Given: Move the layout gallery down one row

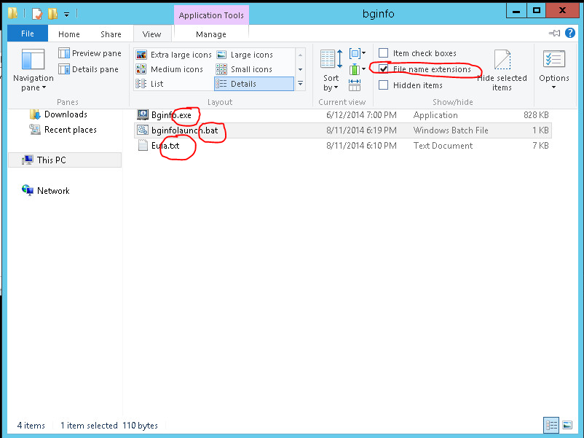Looking at the screenshot, I should click(x=300, y=69).
